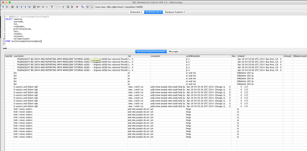The image size is (307, 151).
Task: Sort by createdat column header
Action: (168, 56)
